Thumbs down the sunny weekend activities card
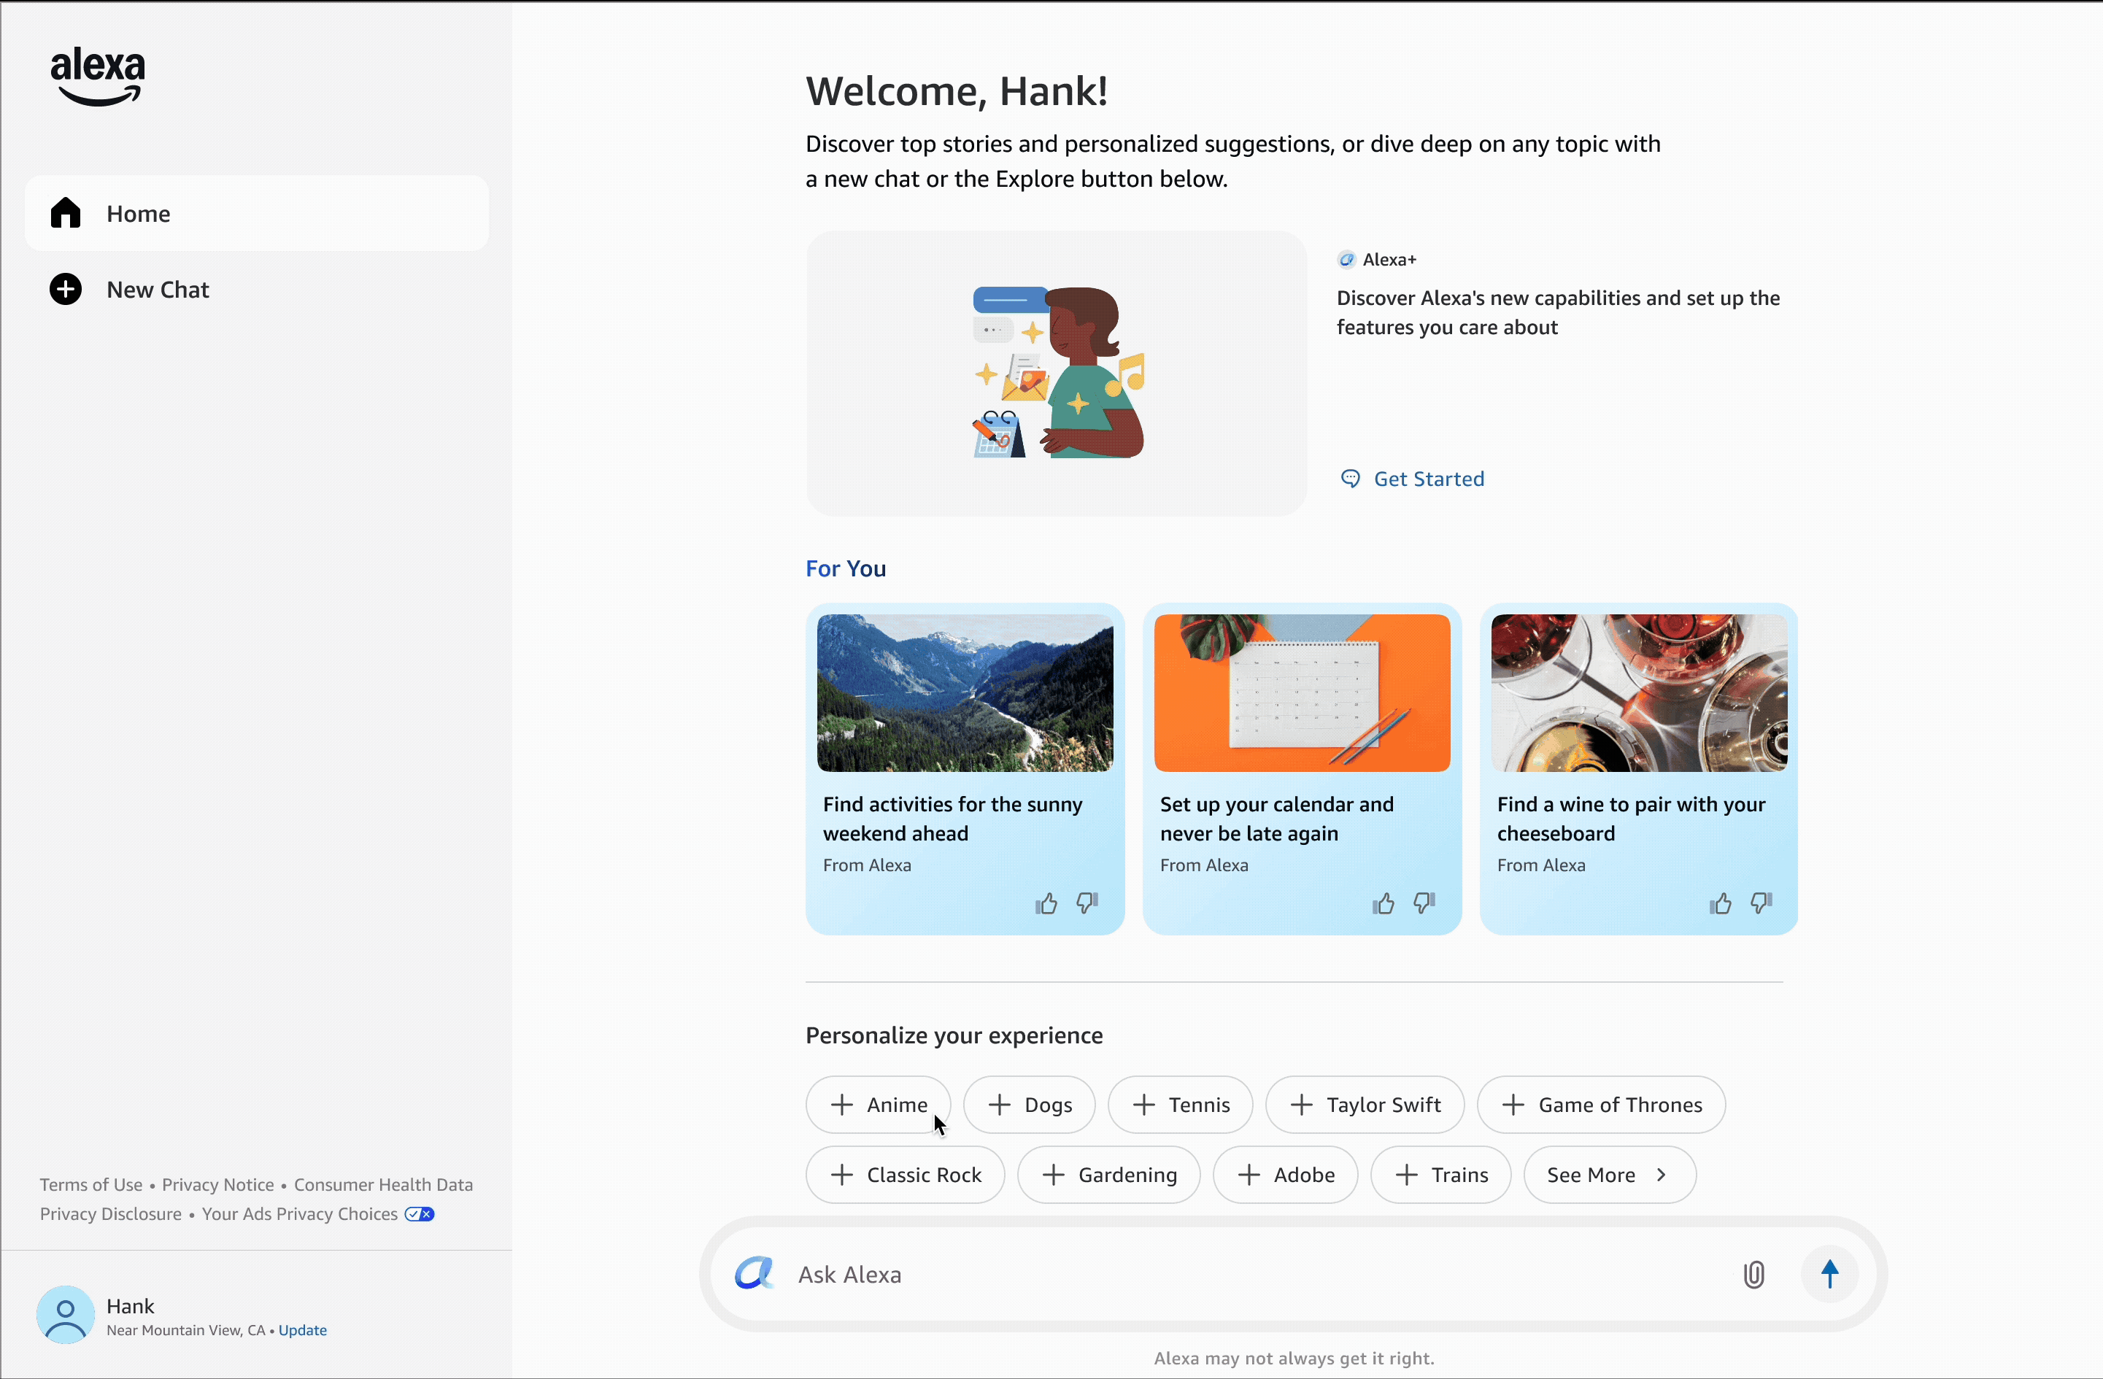The height and width of the screenshot is (1379, 2103). (1087, 903)
